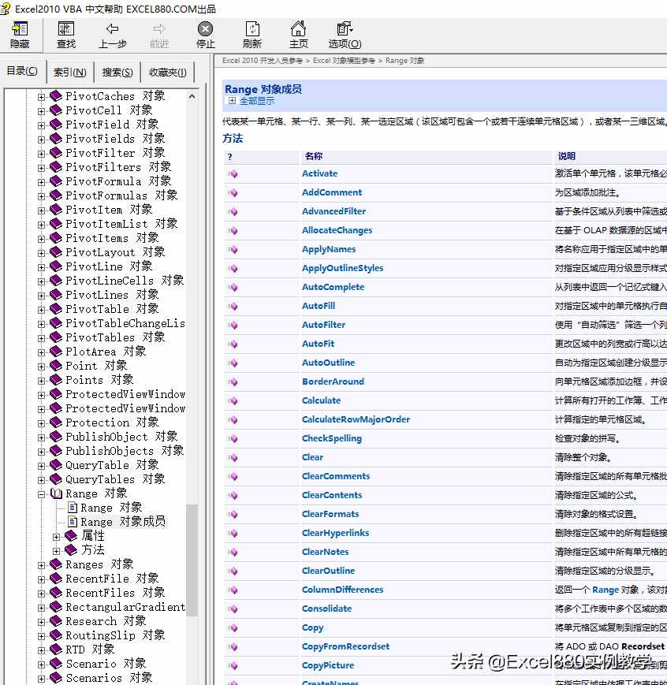Expand the PlotArea 对象 tree node

pos(41,352)
